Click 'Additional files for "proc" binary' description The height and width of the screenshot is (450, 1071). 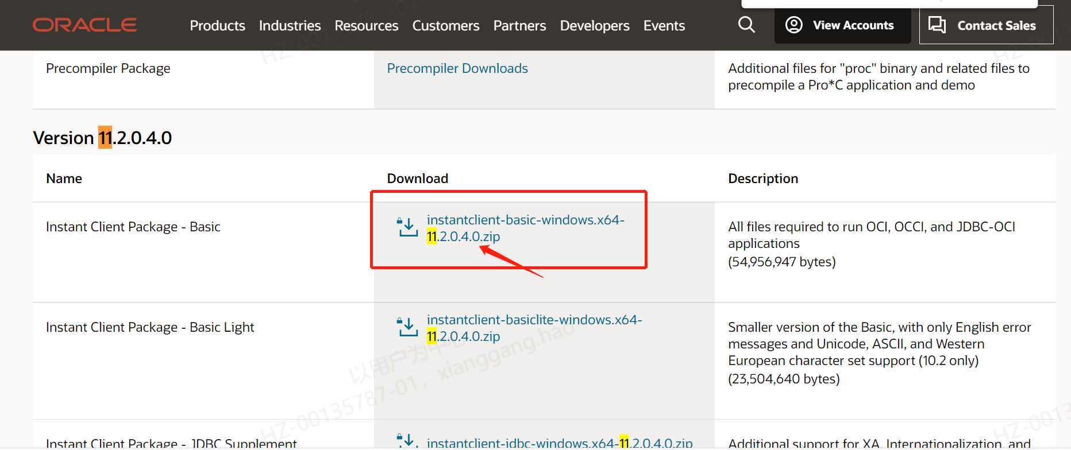(x=879, y=76)
